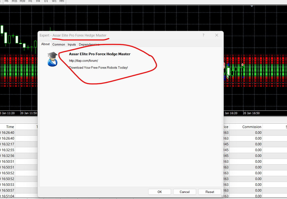Click the Expert graduate-cap icon
Image resolution: width=287 pixels, height=199 pixels.
click(52, 59)
